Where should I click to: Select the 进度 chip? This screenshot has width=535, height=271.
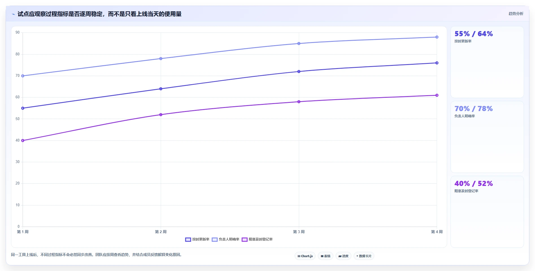(x=343, y=256)
